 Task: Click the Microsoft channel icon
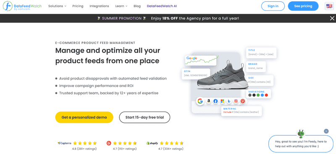coord(222,101)
